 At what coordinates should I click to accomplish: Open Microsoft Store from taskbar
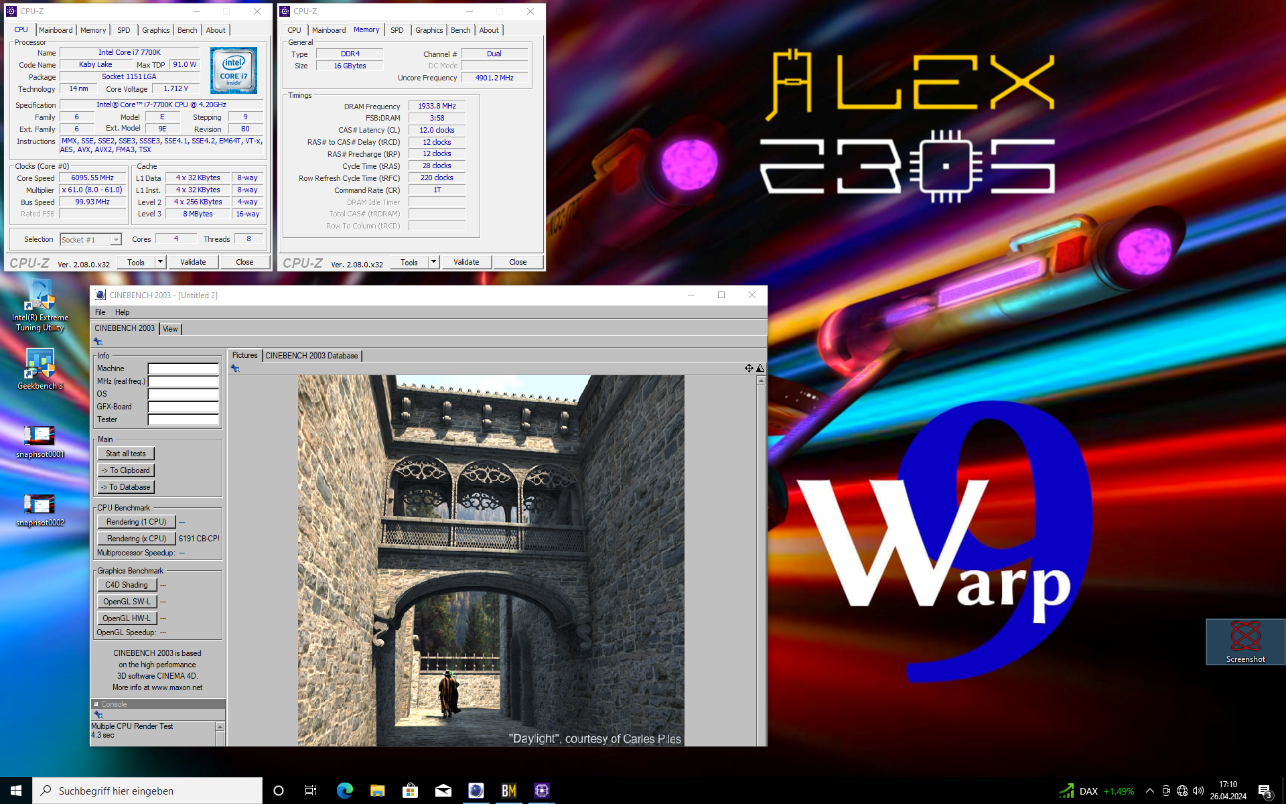coord(410,791)
